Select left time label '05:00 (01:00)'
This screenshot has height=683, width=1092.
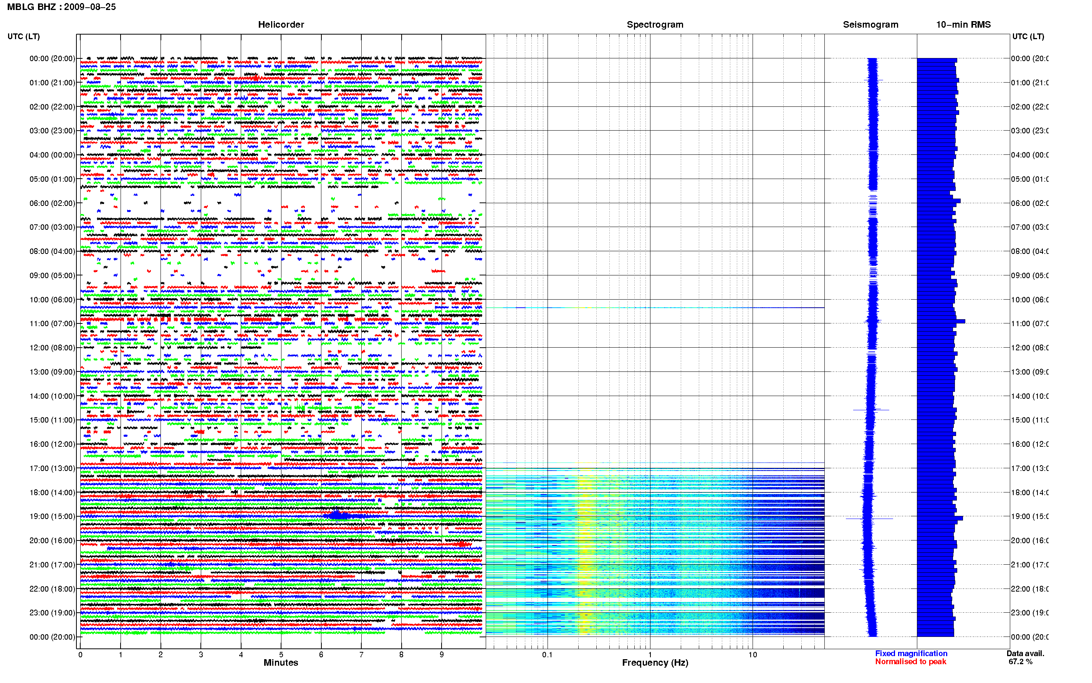click(52, 179)
